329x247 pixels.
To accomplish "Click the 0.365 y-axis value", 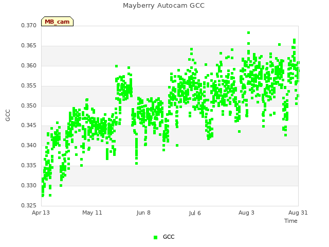I will pyautogui.click(x=29, y=46).
